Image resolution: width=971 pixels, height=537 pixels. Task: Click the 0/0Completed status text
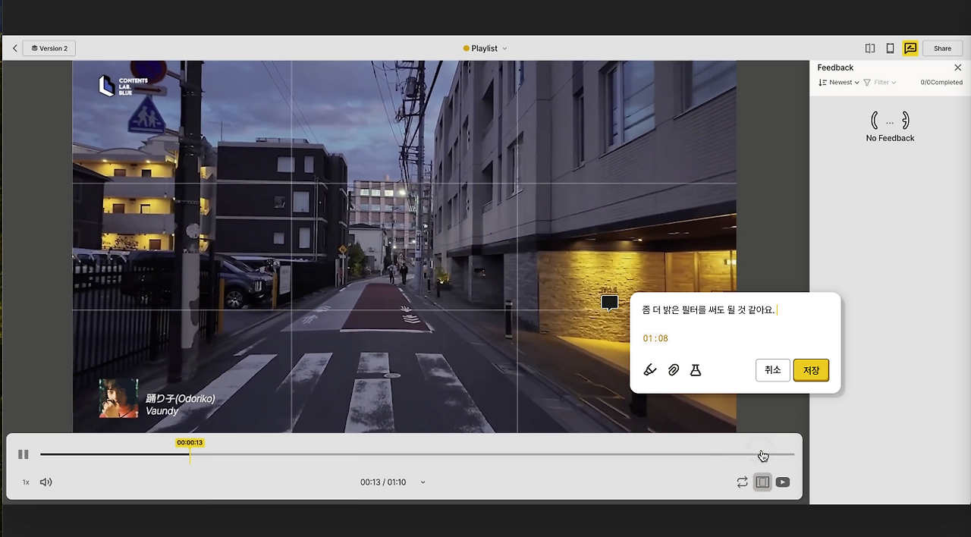click(941, 82)
